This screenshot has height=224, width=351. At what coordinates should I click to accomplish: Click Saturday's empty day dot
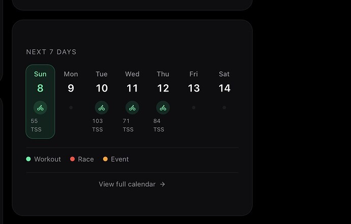pyautogui.click(x=224, y=108)
